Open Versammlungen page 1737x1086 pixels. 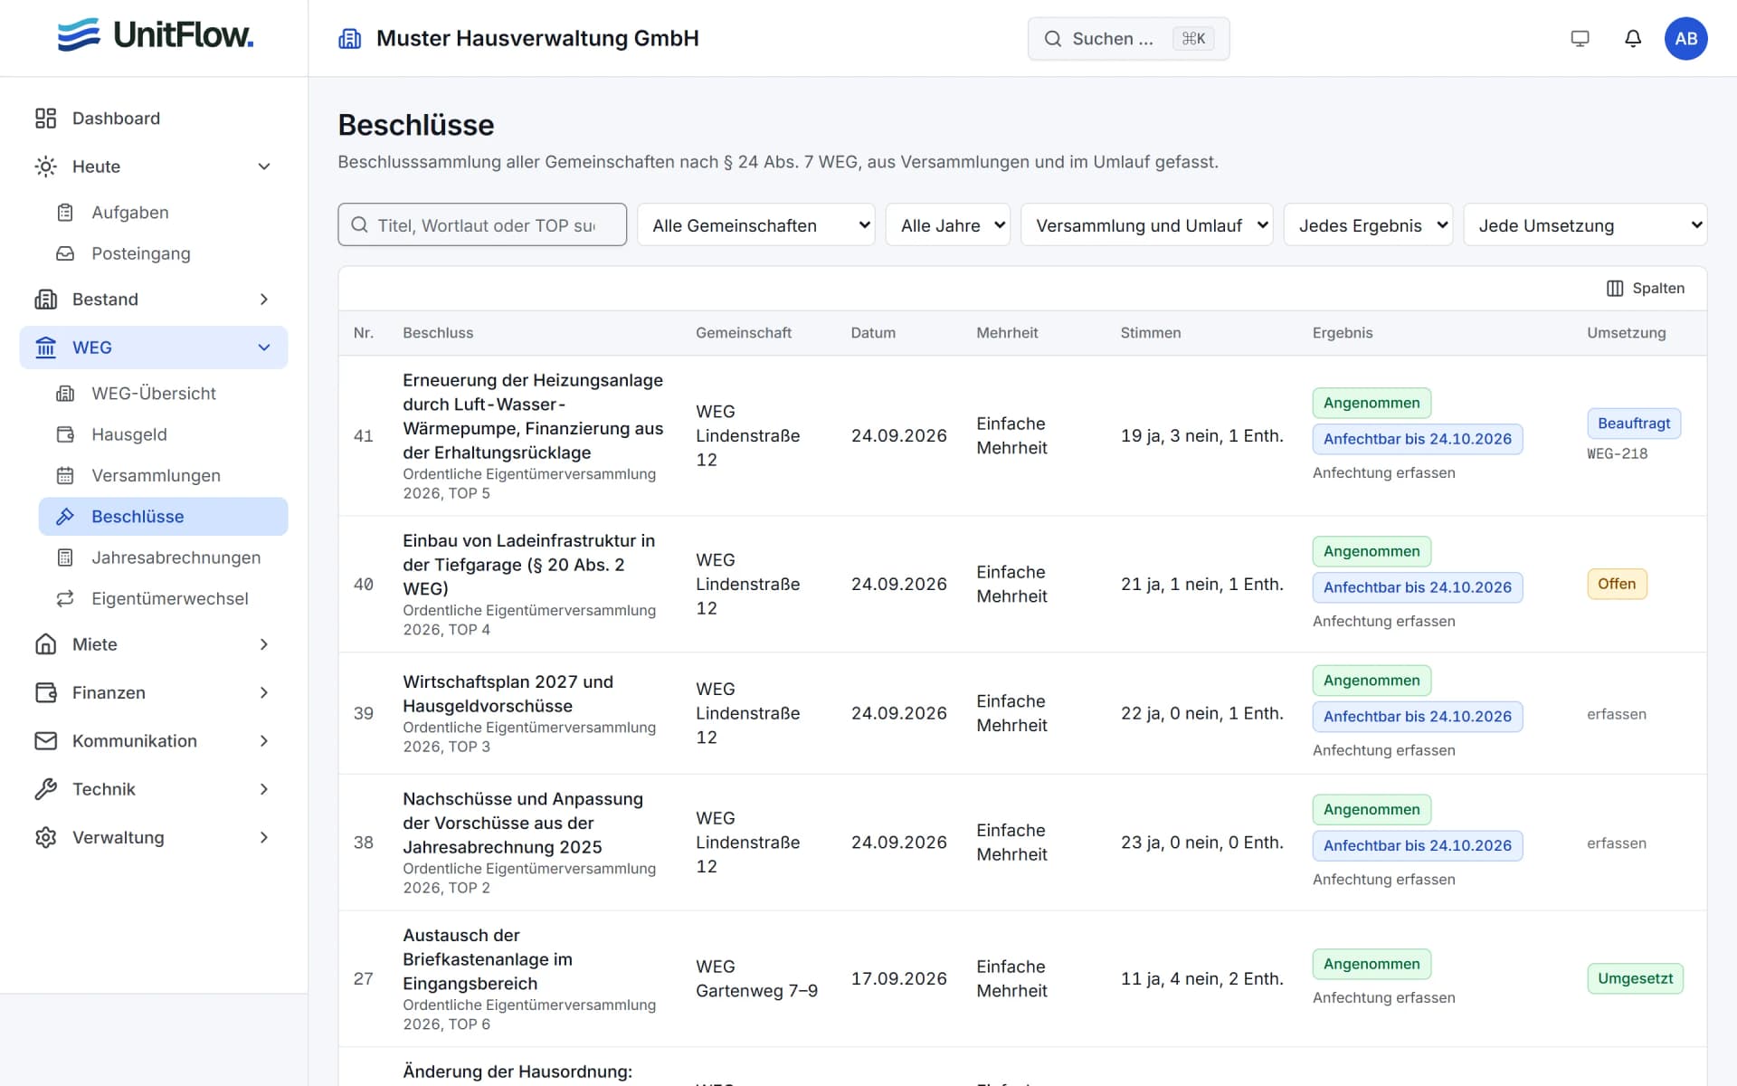pyautogui.click(x=163, y=475)
